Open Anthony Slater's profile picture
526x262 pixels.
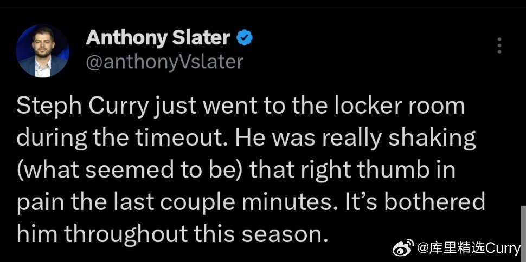pos(43,51)
